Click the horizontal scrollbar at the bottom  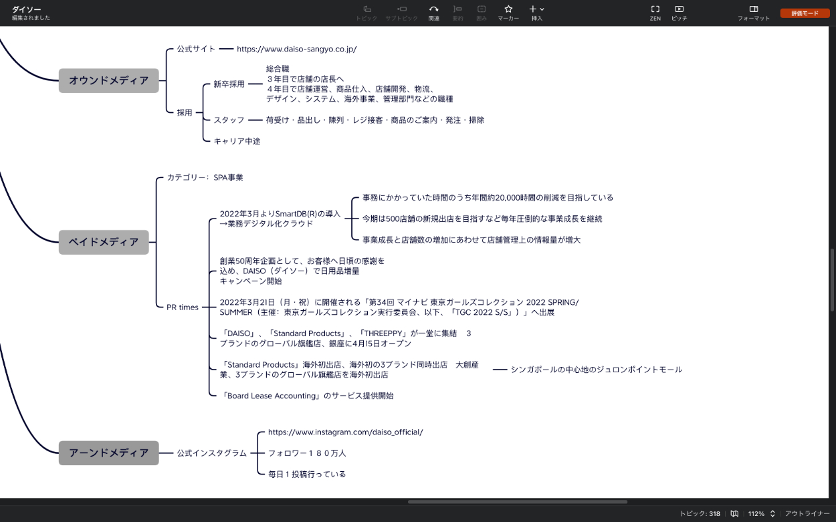[x=517, y=501]
